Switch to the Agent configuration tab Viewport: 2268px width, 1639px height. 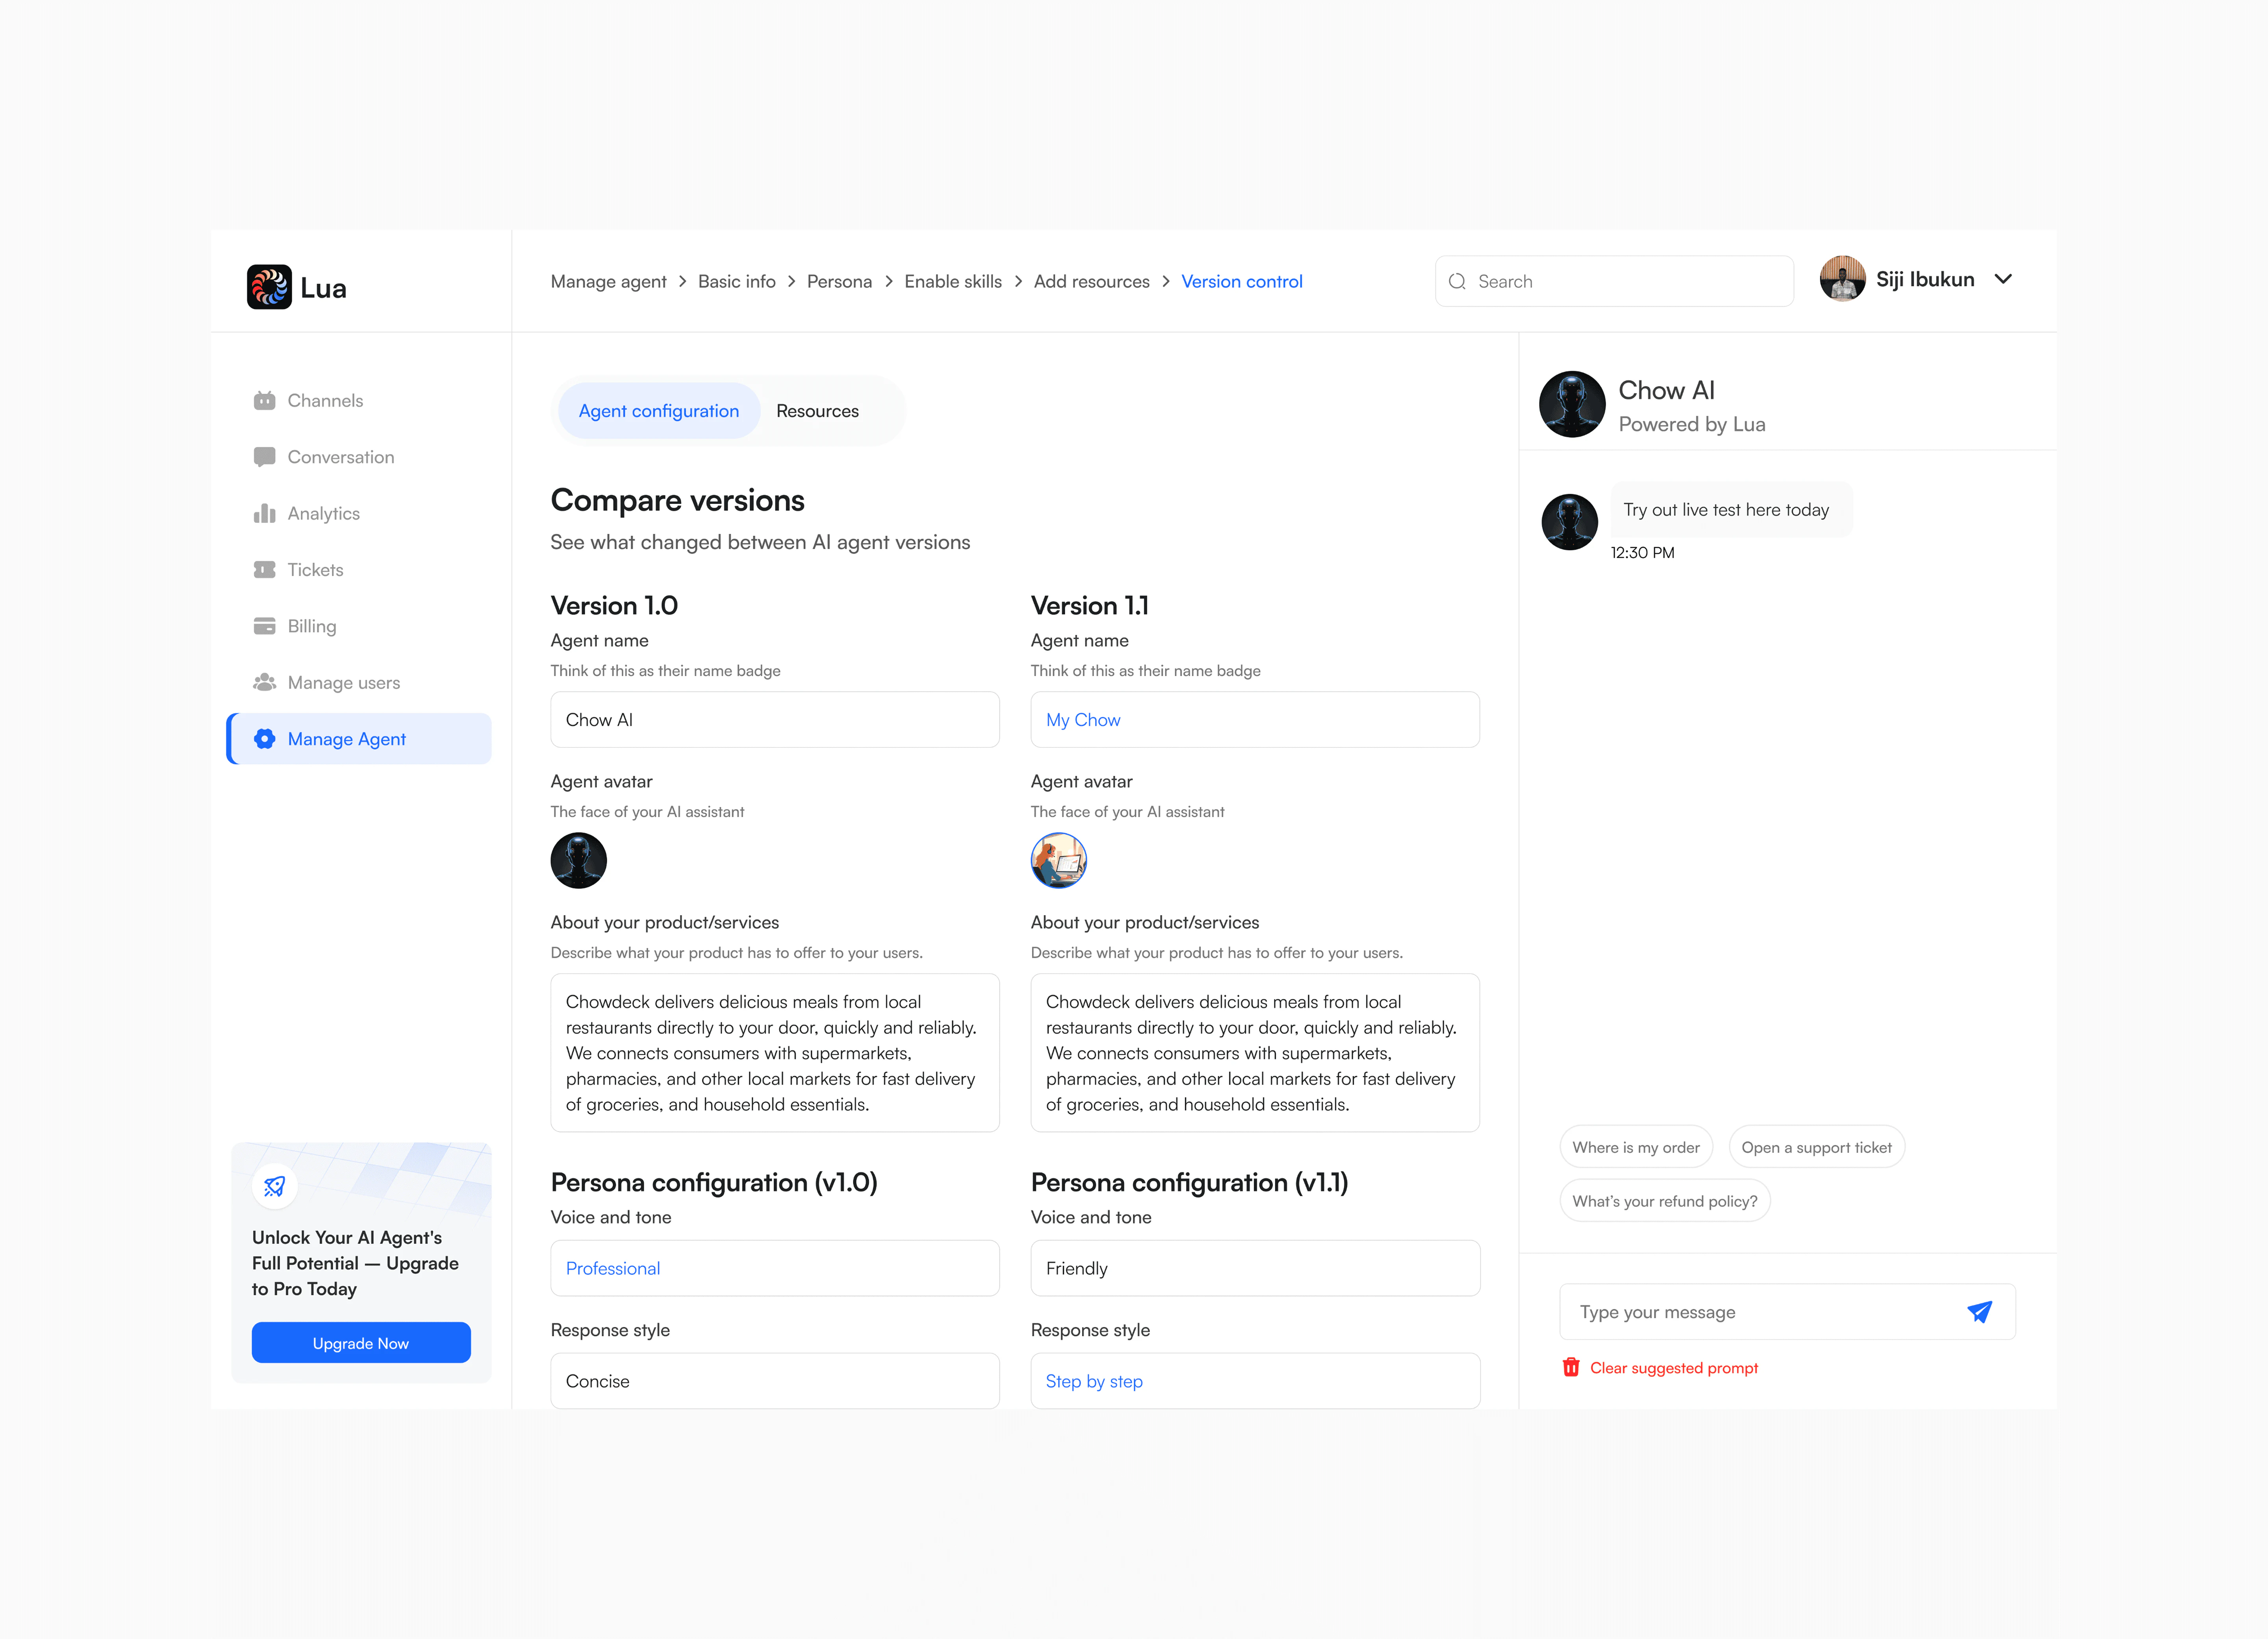pyautogui.click(x=659, y=411)
